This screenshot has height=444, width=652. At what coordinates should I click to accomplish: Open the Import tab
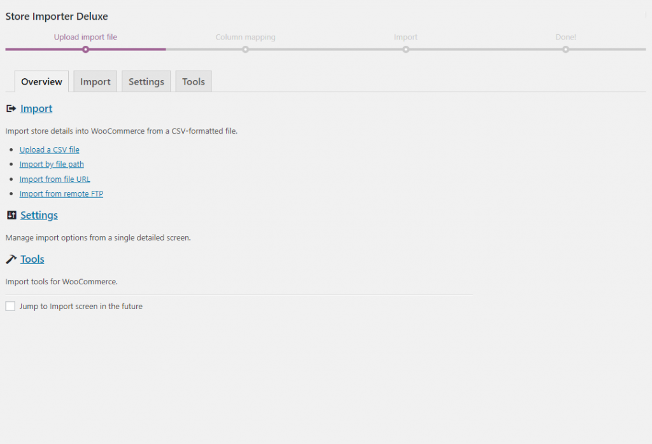(96, 81)
